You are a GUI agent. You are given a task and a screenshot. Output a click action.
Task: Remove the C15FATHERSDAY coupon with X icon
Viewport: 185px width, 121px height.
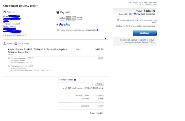click(102, 88)
